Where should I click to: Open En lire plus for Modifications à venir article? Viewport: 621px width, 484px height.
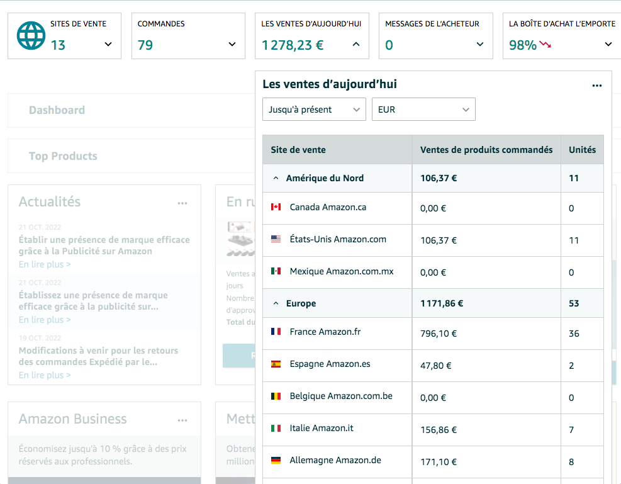tap(45, 375)
